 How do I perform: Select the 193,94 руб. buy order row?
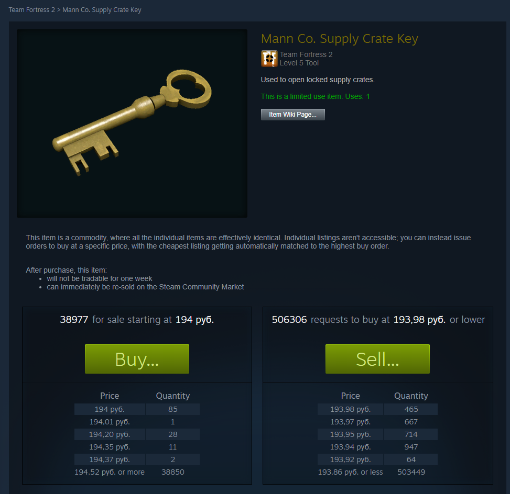tap(377, 447)
